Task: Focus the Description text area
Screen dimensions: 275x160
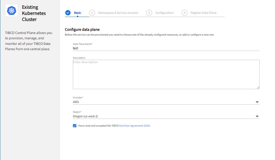Action: pos(166,74)
